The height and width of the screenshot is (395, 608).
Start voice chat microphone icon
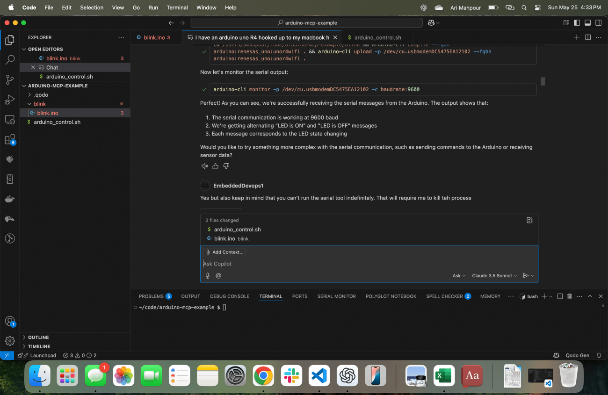click(208, 276)
